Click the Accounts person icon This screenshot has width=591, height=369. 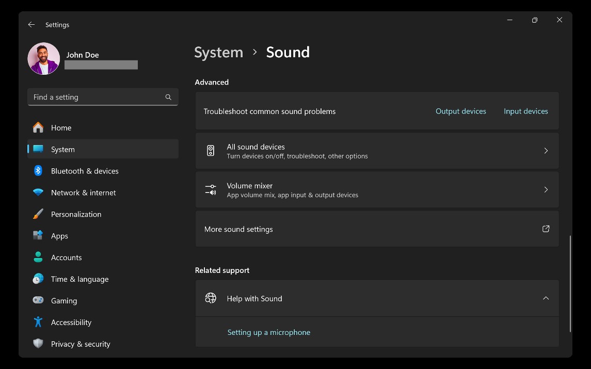[x=38, y=257]
